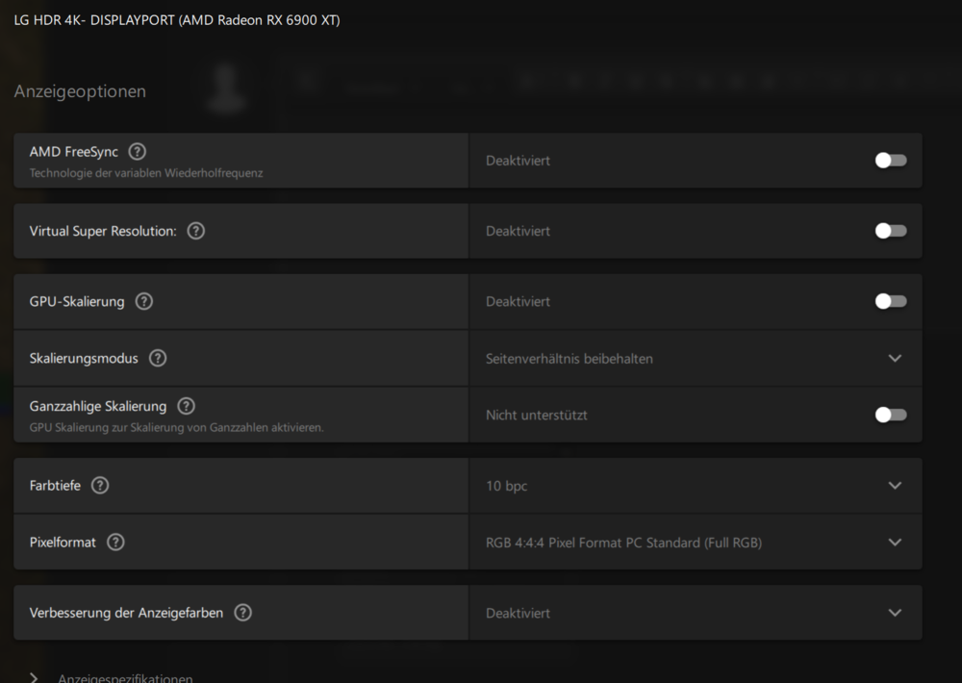Image resolution: width=962 pixels, height=683 pixels.
Task: Click the GPU-Skalierung help icon
Action: tap(144, 301)
